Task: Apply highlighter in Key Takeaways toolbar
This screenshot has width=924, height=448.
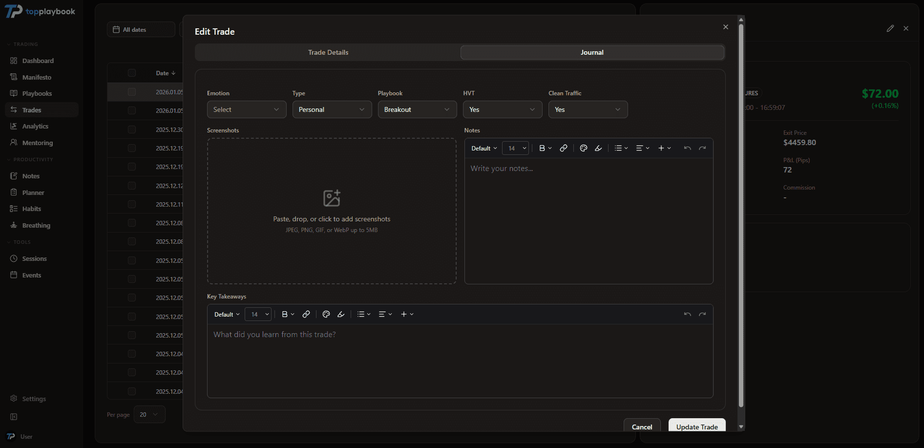Action: coord(341,314)
